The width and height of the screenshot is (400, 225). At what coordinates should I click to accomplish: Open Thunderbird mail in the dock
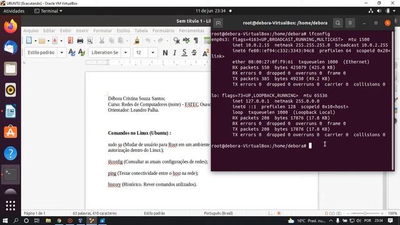11,47
